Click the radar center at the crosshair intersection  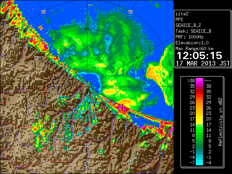pyautogui.click(x=87, y=87)
